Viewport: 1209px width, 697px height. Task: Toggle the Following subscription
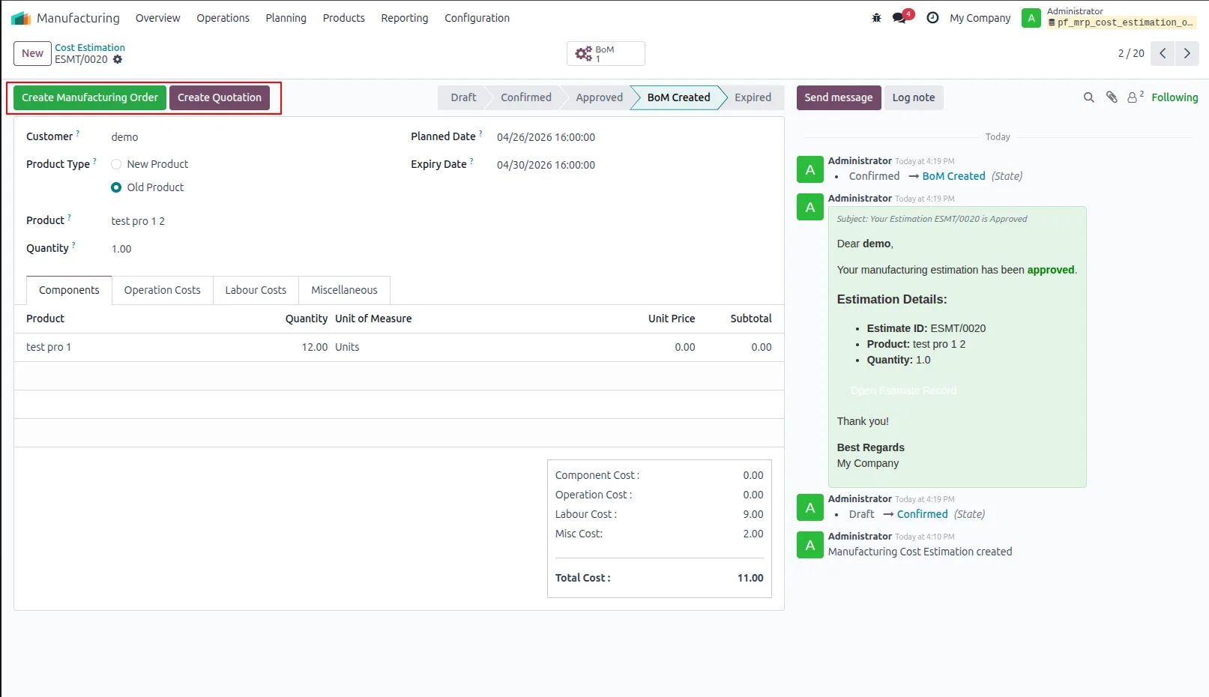1175,97
